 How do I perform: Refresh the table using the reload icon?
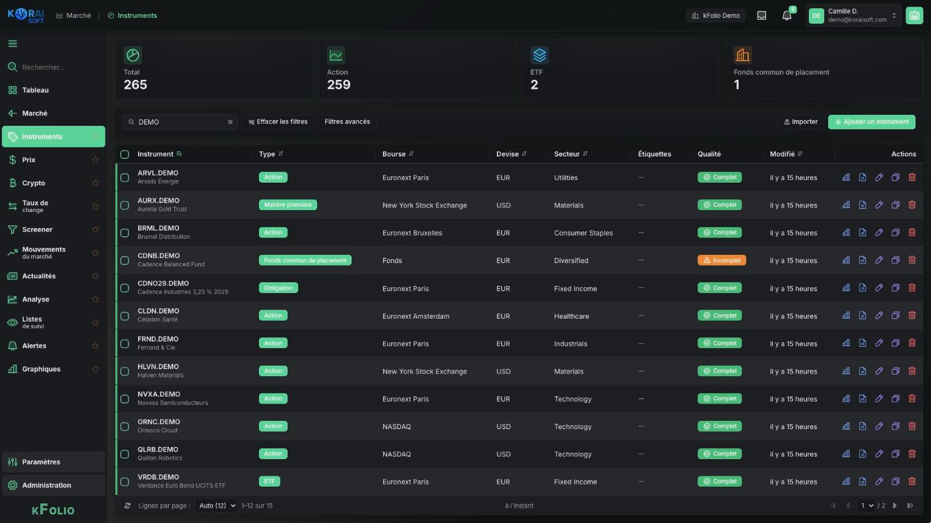[127, 506]
